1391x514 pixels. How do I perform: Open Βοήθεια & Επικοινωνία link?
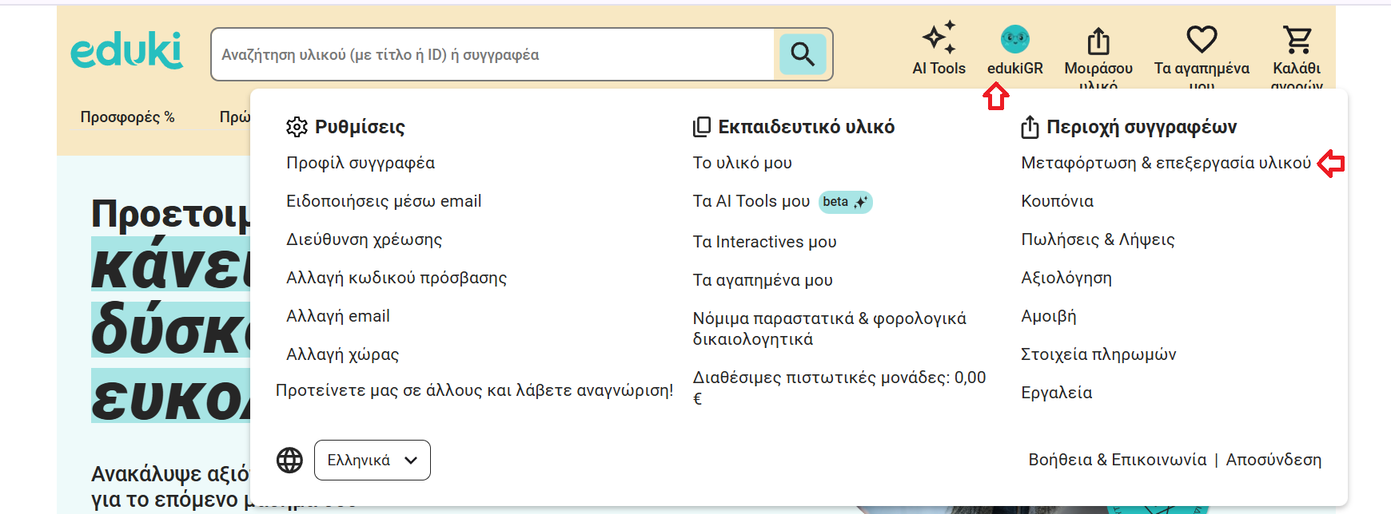coord(1117,460)
